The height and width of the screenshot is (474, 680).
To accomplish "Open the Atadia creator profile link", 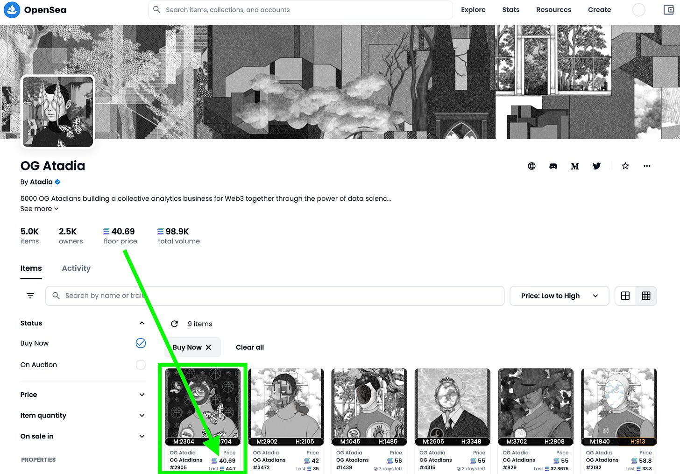I will pos(41,182).
